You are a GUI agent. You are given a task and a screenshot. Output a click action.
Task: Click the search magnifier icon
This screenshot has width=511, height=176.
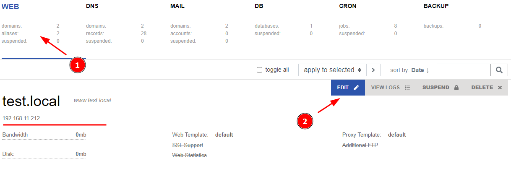[x=499, y=70]
